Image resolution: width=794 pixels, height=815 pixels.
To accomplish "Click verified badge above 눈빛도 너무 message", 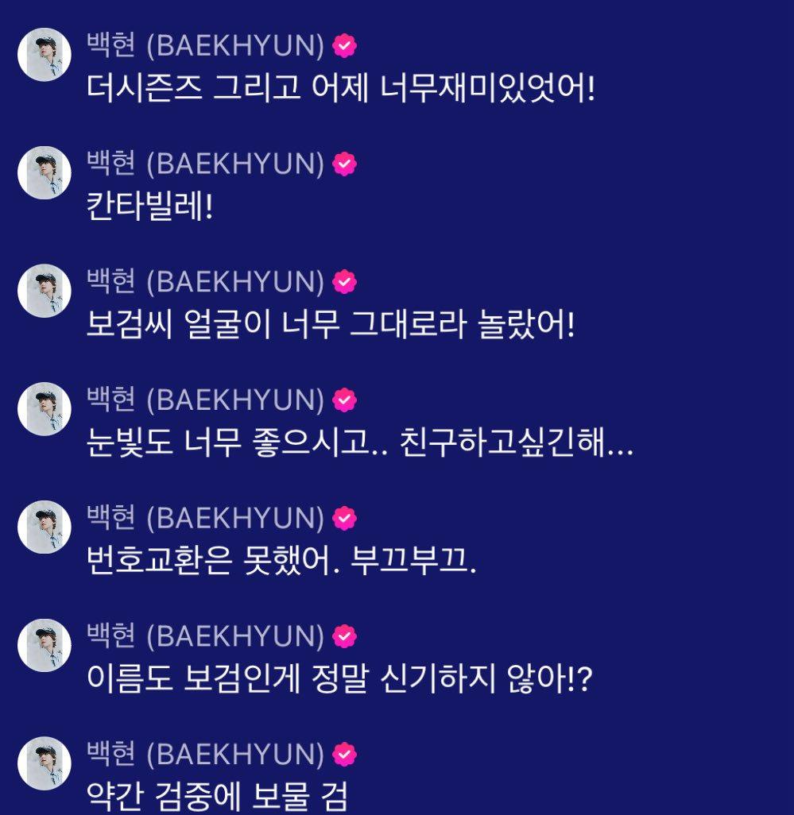I will 344,400.
